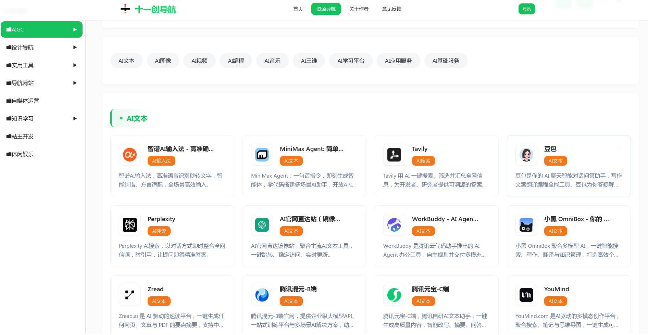Image resolution: width=648 pixels, height=335 pixels.
Task: Select 自媒体运营 in sidebar
Action: pos(41,101)
